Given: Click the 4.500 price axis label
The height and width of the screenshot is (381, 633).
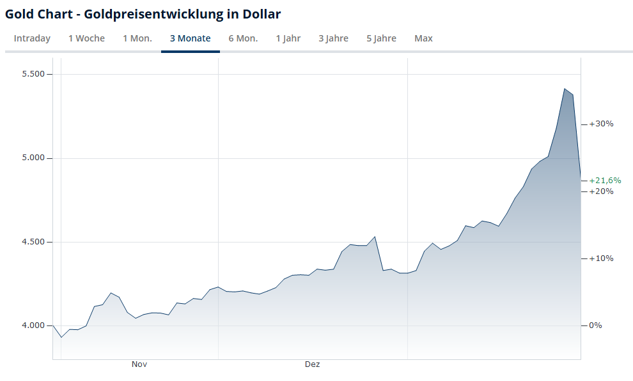Looking at the screenshot, I should click(x=32, y=242).
